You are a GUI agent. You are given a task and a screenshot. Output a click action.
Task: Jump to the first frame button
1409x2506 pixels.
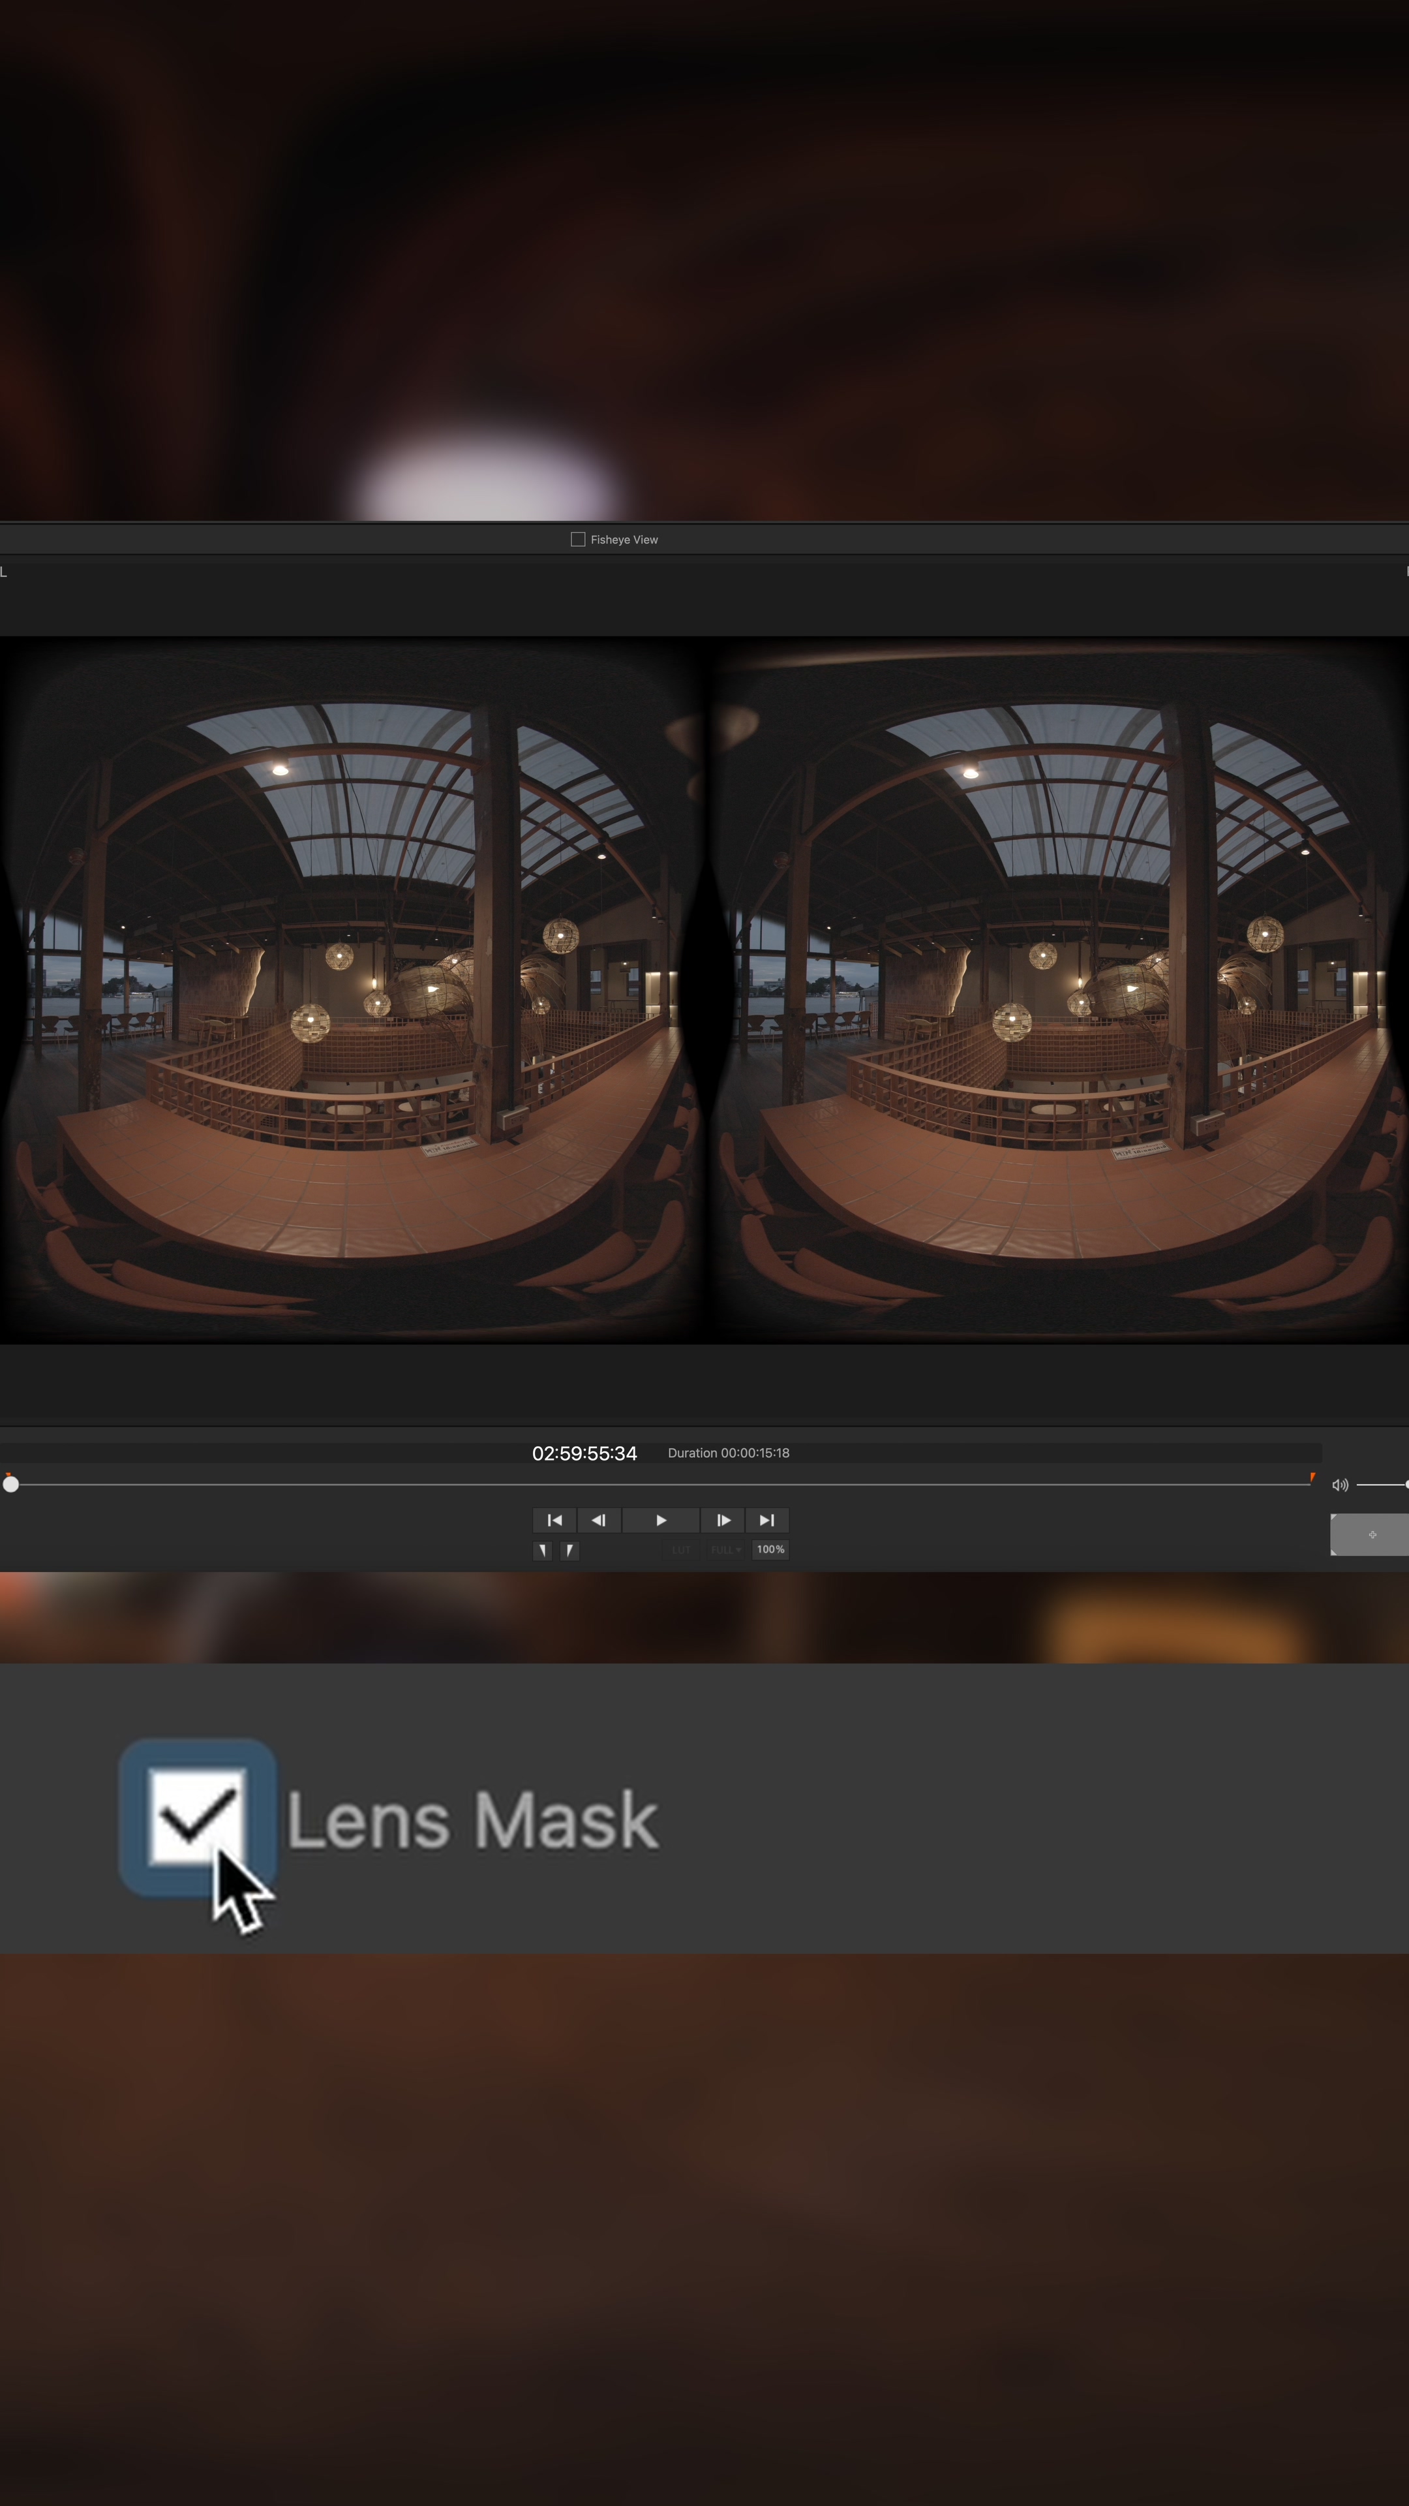[x=554, y=1521]
